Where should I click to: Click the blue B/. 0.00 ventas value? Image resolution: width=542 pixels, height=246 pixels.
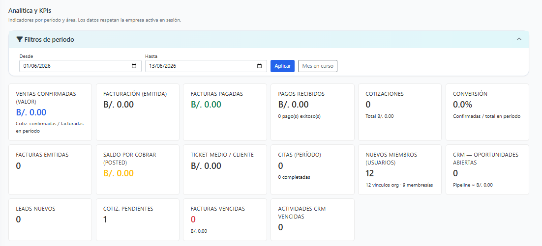31,112
